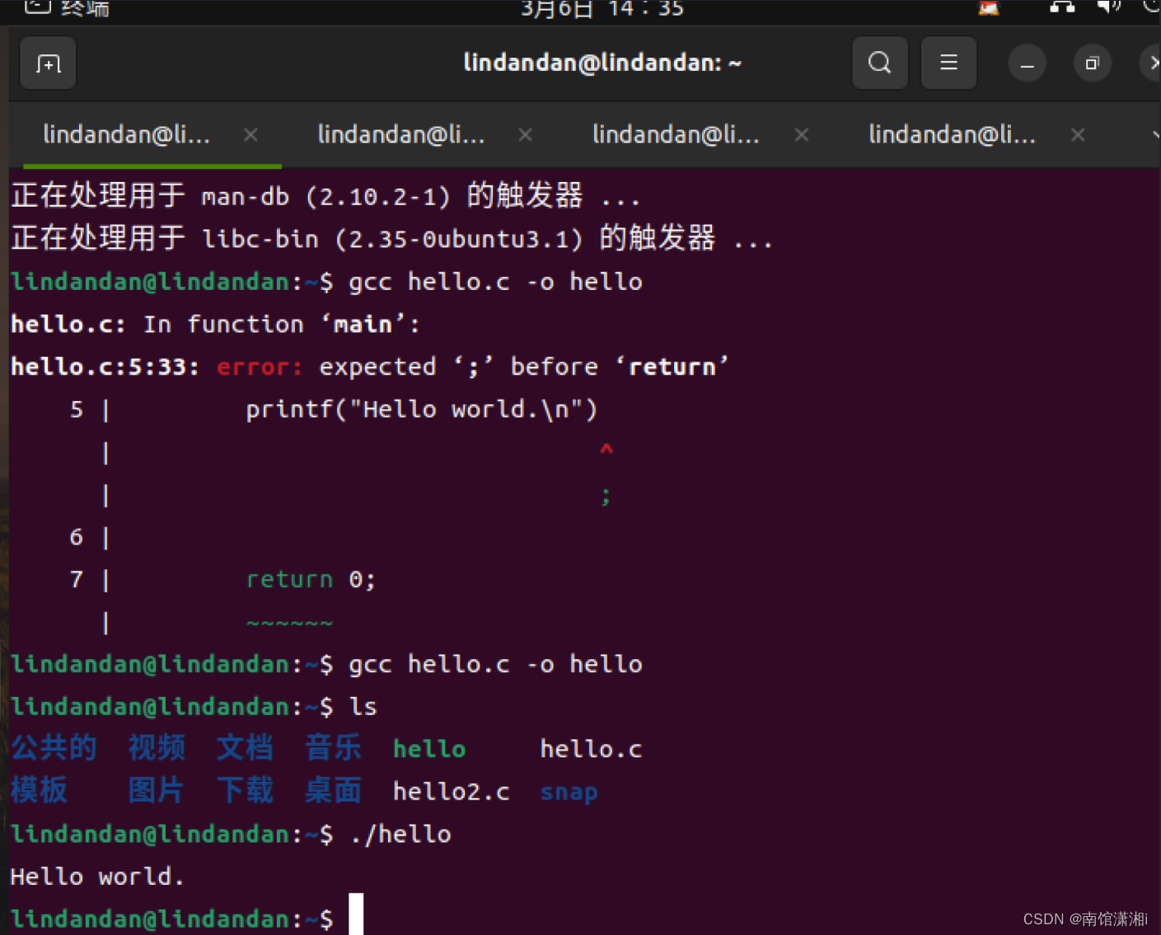Open the terminal hamburger menu

click(948, 63)
